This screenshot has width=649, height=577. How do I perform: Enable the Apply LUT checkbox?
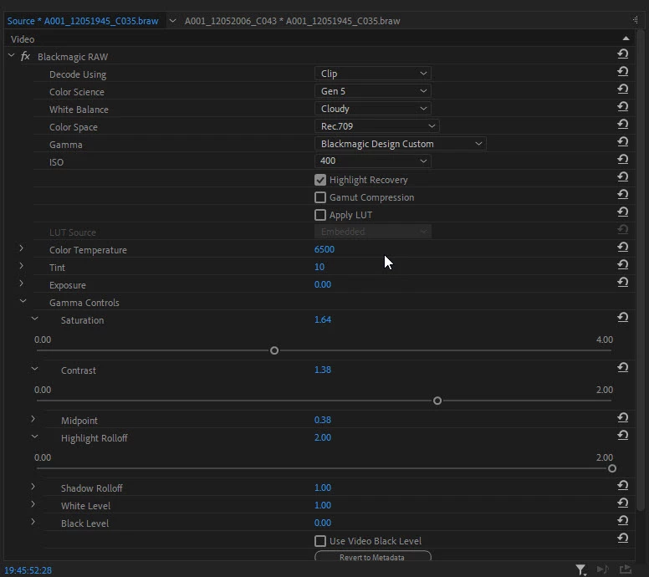320,215
